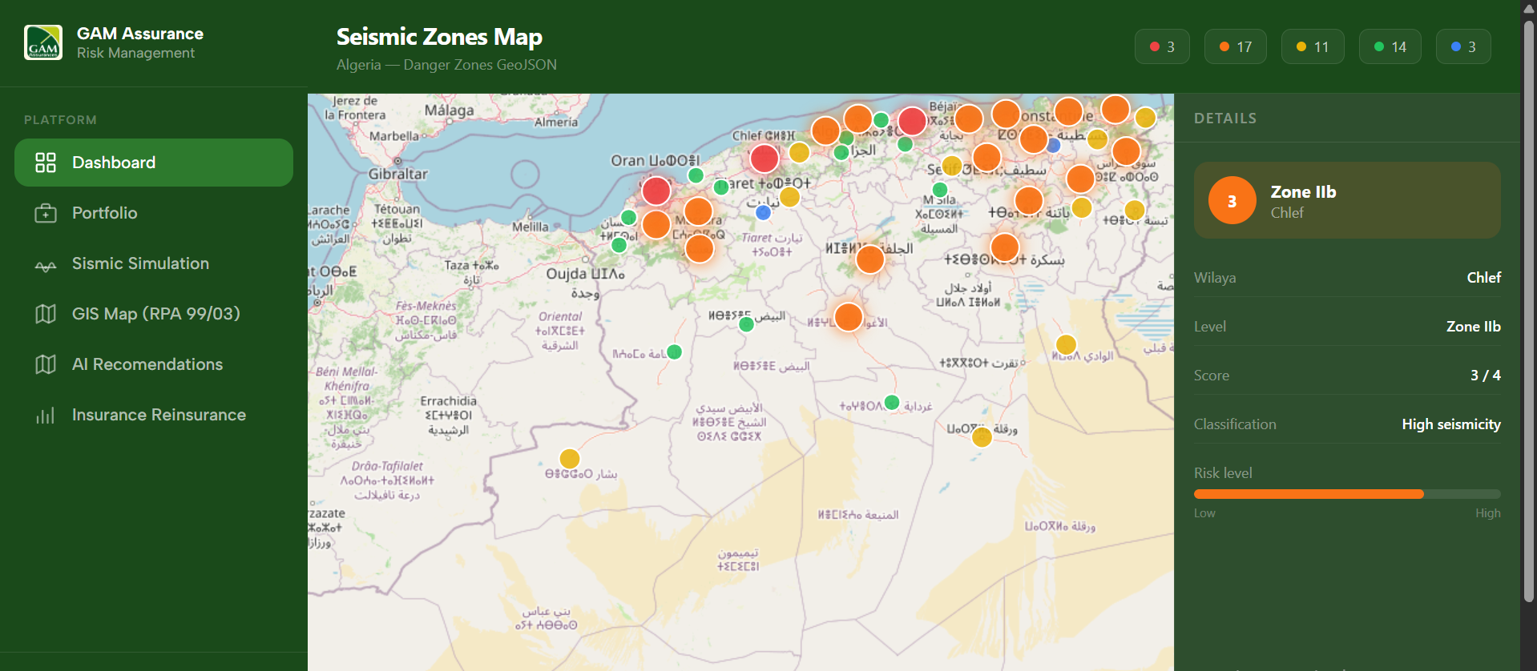The height and width of the screenshot is (671, 1537).
Task: Filter by red zone count chip
Action: coord(1162,46)
